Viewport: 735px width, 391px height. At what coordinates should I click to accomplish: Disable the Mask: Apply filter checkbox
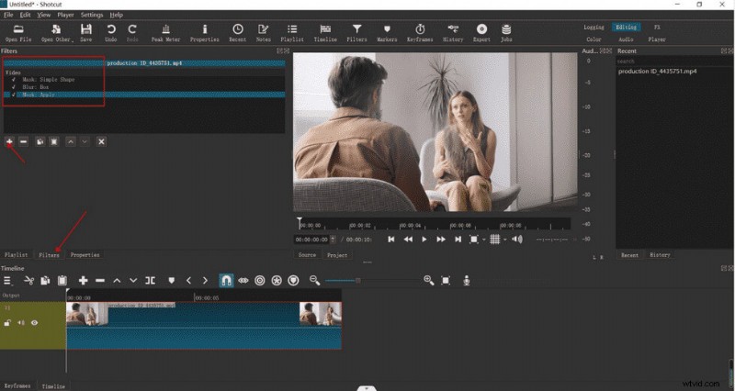pyautogui.click(x=14, y=95)
